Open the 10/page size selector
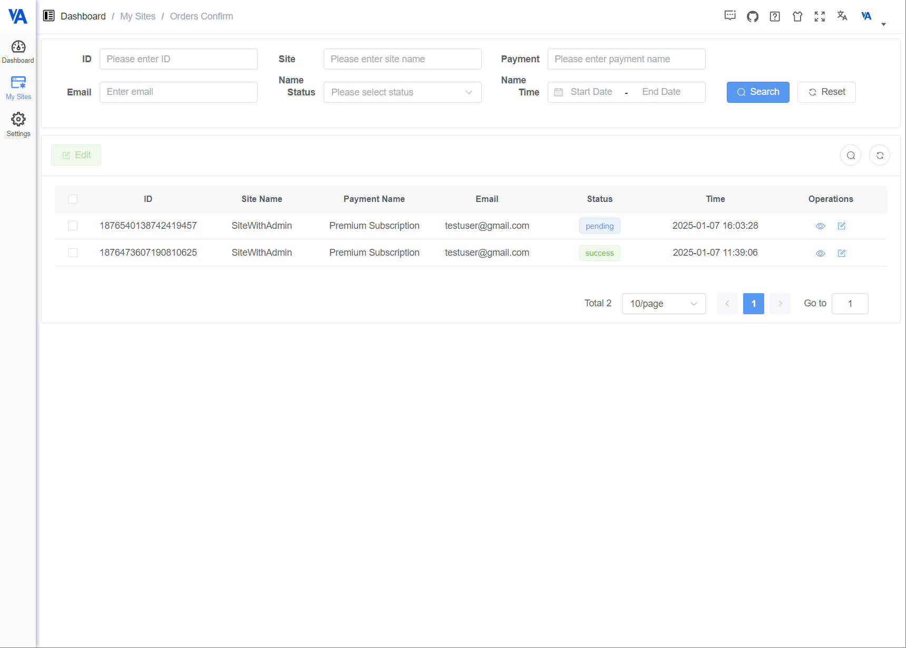This screenshot has width=906, height=648. pos(664,303)
